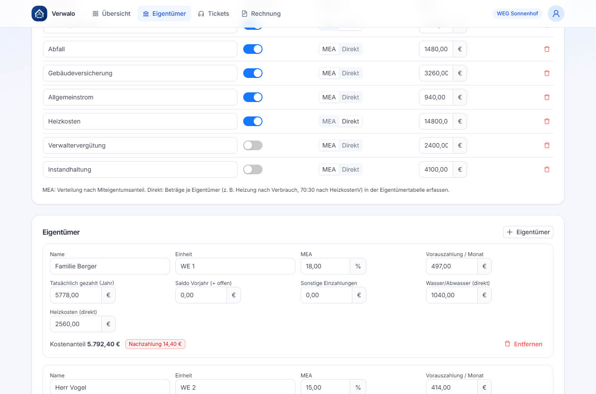Open the Übersicht tab
The height and width of the screenshot is (394, 596).
(111, 14)
